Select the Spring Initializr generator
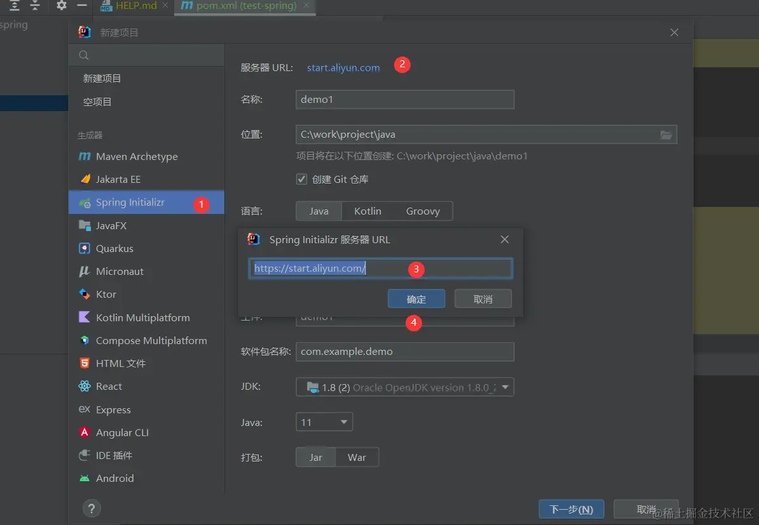This screenshot has height=525, width=759. click(x=146, y=202)
